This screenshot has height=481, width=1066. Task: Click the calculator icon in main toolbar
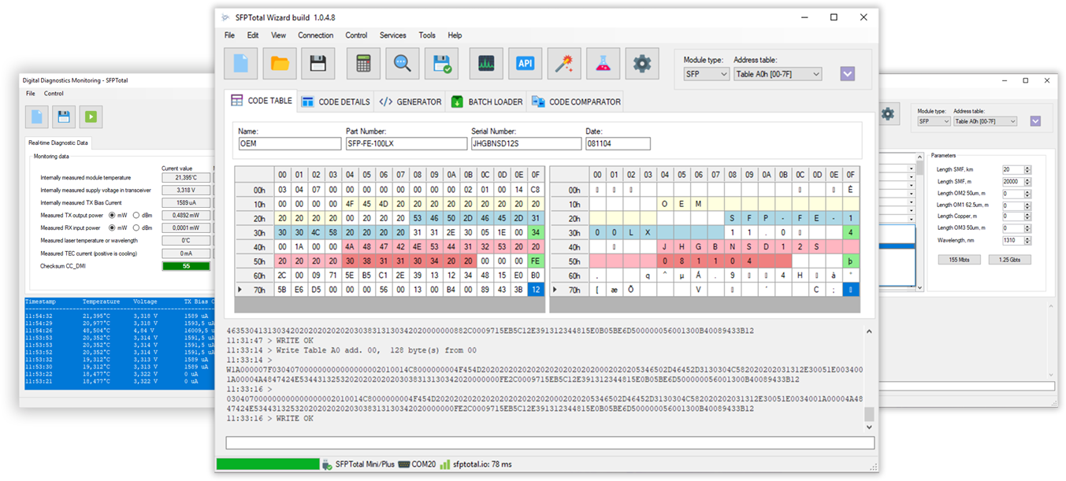pyautogui.click(x=363, y=65)
